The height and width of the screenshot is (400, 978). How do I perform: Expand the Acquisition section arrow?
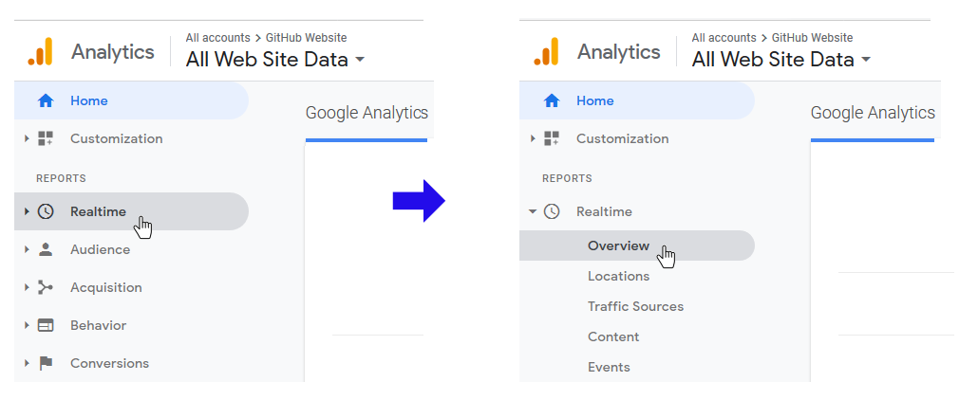[x=27, y=287]
